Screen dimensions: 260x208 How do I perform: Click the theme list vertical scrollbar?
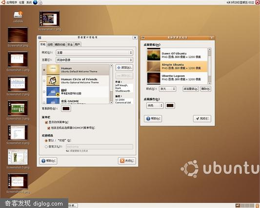pyautogui.click(x=111, y=84)
